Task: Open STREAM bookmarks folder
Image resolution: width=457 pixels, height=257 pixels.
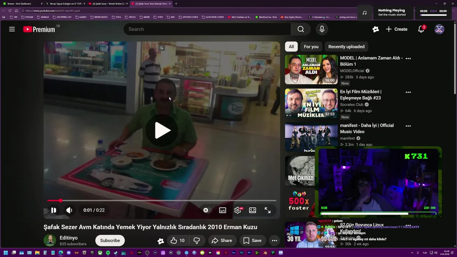Action: pos(27,17)
